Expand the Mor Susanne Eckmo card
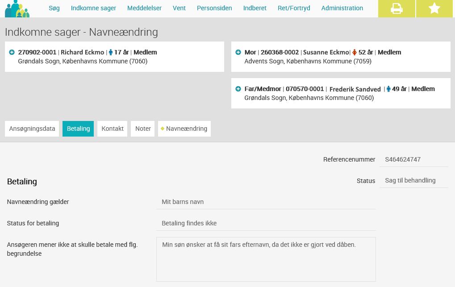 click(238, 52)
